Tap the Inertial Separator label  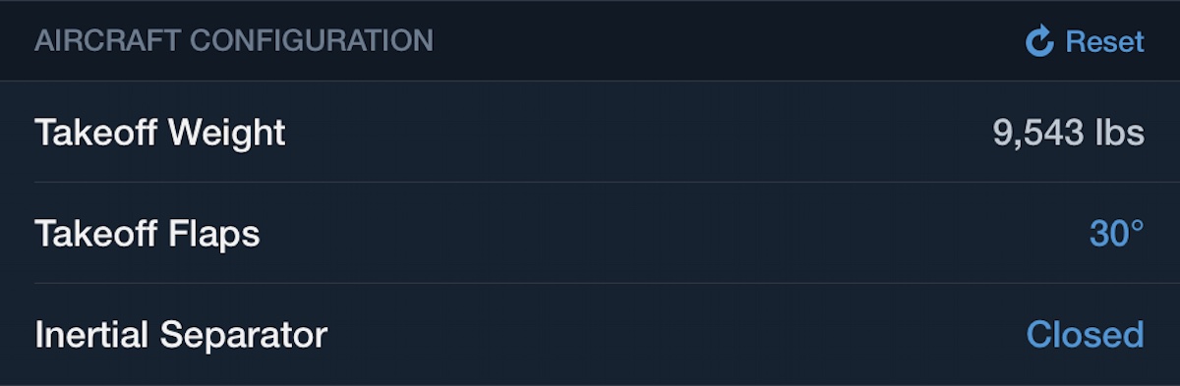tap(181, 335)
